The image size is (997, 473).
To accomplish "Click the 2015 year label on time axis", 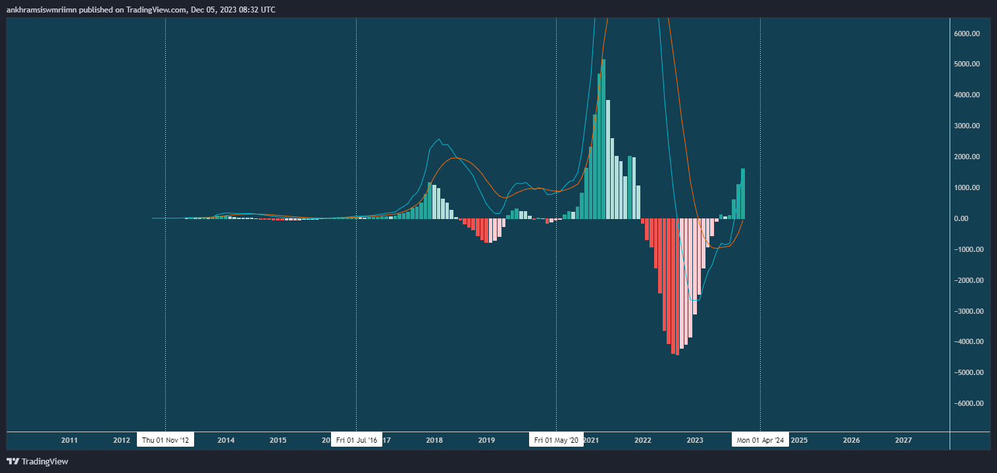I will tap(278, 440).
